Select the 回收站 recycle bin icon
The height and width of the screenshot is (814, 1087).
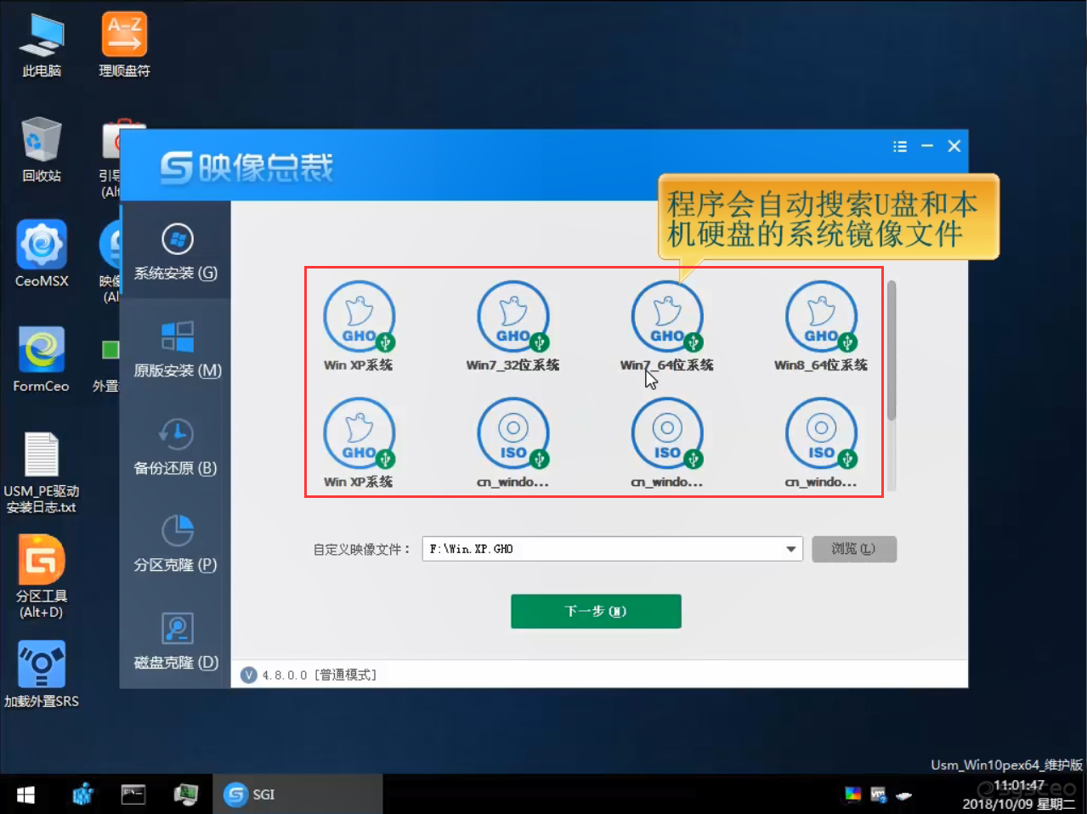[42, 150]
